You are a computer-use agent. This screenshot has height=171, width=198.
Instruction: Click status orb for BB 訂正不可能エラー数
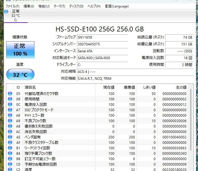click(10, 159)
